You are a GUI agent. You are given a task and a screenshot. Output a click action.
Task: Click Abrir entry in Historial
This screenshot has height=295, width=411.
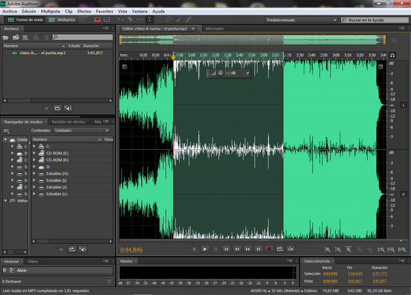[x=58, y=270]
